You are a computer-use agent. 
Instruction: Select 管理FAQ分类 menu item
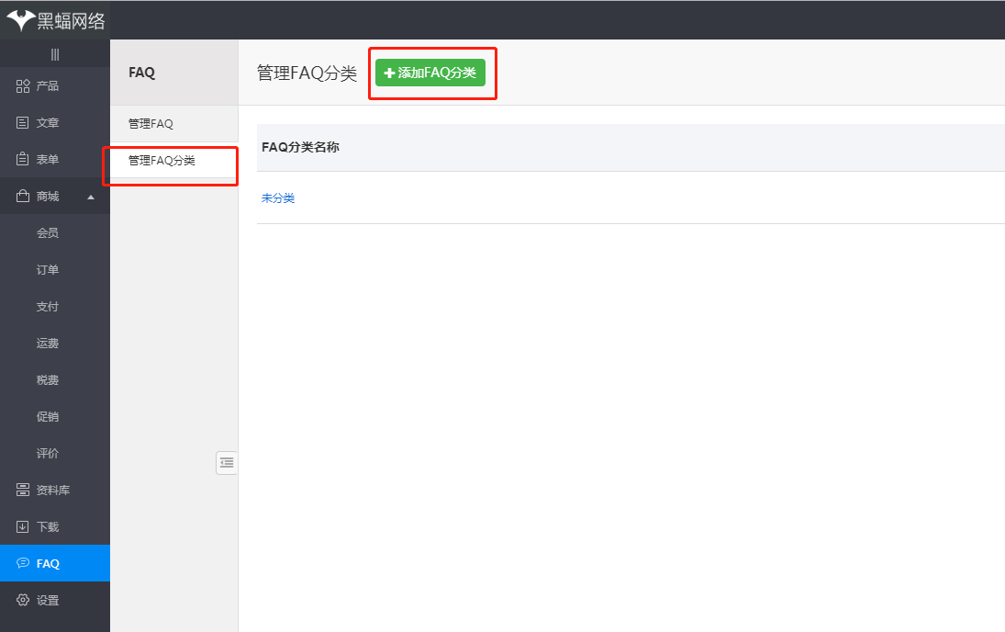pyautogui.click(x=162, y=161)
